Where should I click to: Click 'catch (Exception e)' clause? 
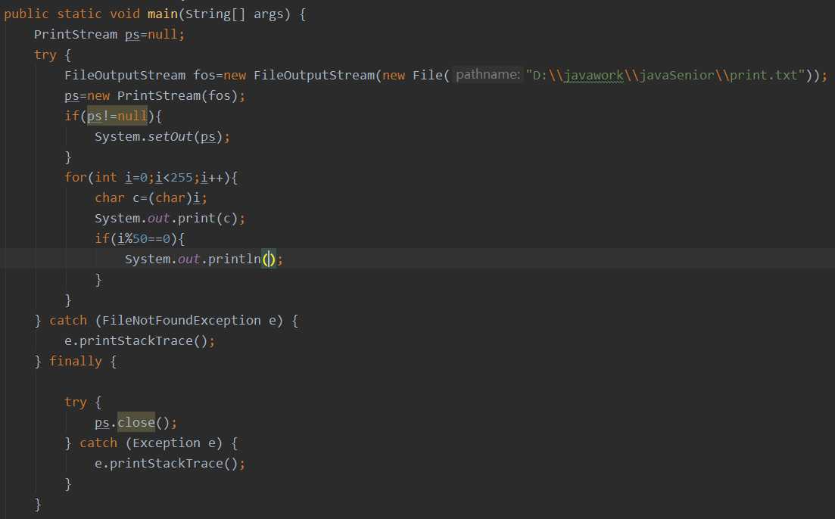point(151,443)
